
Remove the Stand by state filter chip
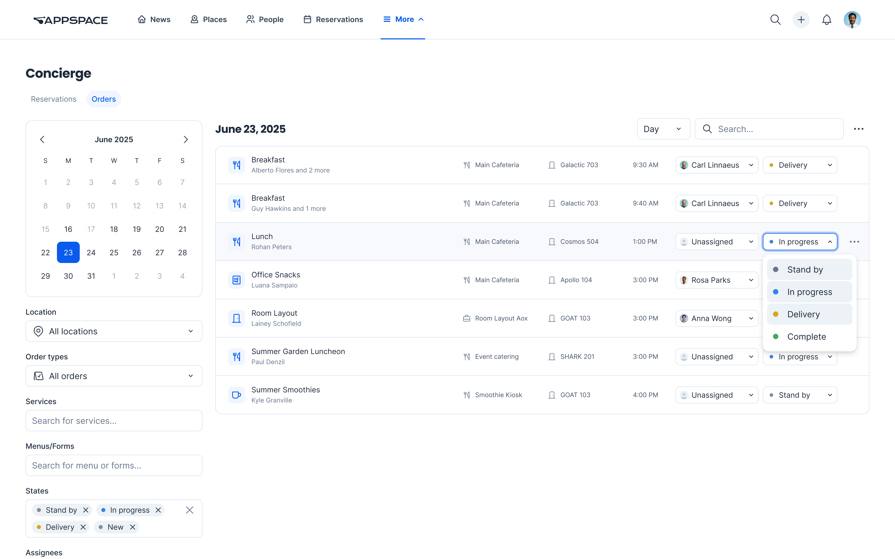tap(86, 510)
